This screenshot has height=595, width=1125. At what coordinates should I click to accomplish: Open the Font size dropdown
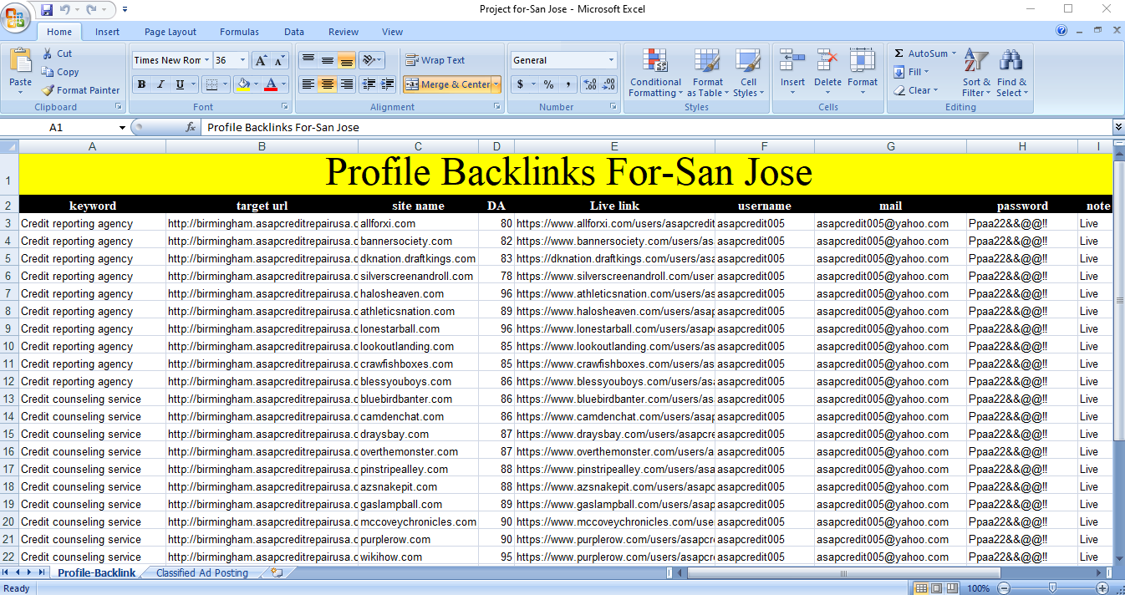point(232,60)
